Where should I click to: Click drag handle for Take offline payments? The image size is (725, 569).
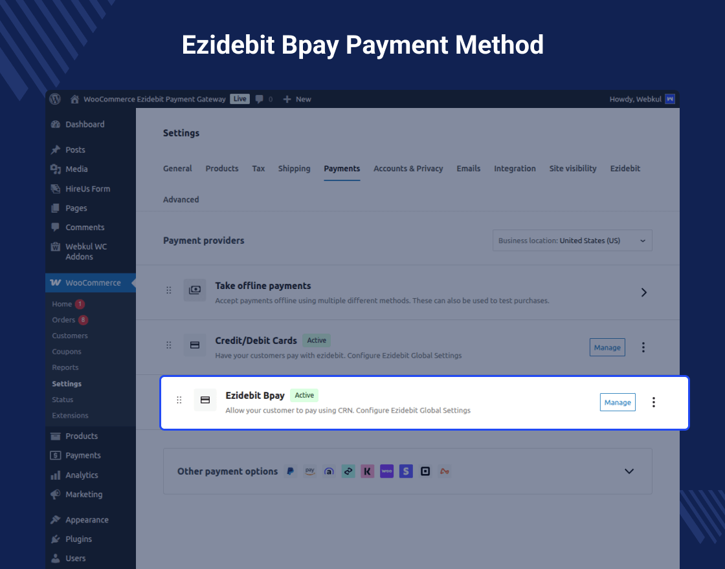pos(169,290)
